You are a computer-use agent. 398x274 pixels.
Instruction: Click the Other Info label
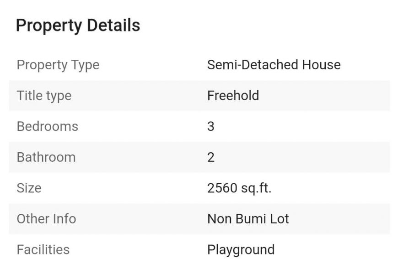coord(46,219)
